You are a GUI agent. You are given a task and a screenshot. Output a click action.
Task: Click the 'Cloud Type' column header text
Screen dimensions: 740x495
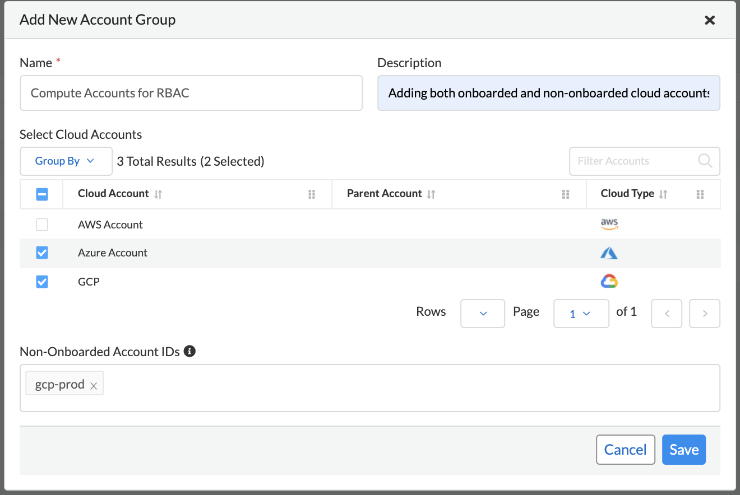point(628,194)
